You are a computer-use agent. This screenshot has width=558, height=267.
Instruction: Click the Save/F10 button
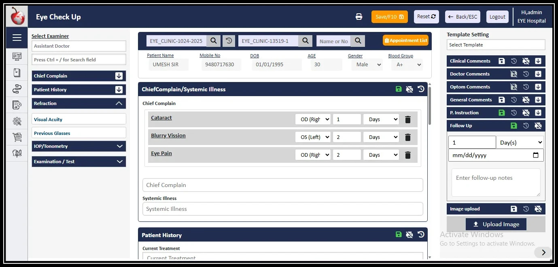tap(389, 17)
